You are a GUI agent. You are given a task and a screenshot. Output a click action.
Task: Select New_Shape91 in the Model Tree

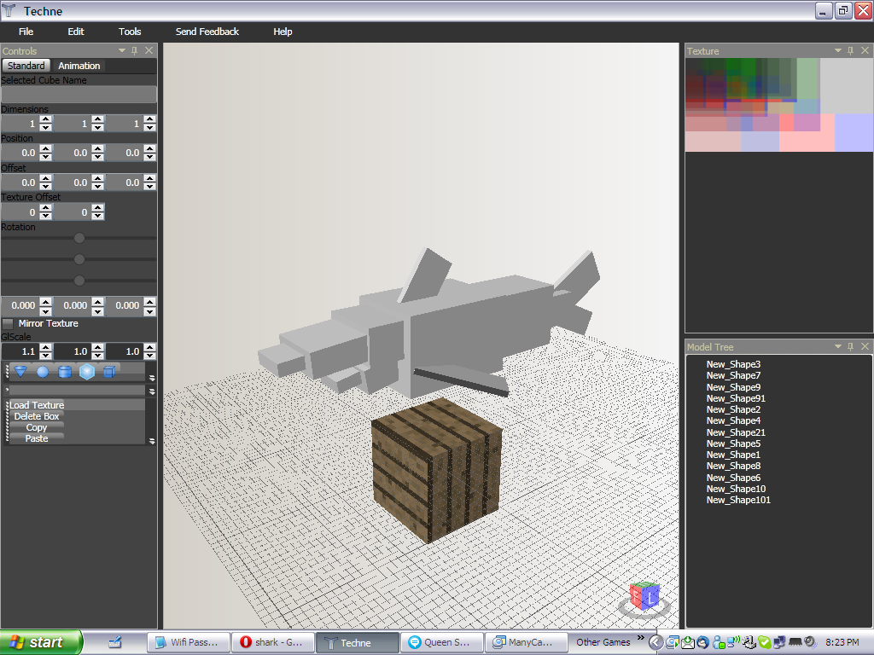[736, 398]
